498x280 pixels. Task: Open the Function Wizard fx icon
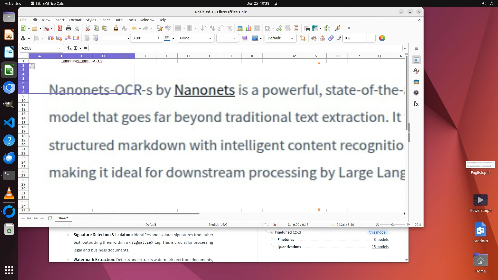coord(69,48)
